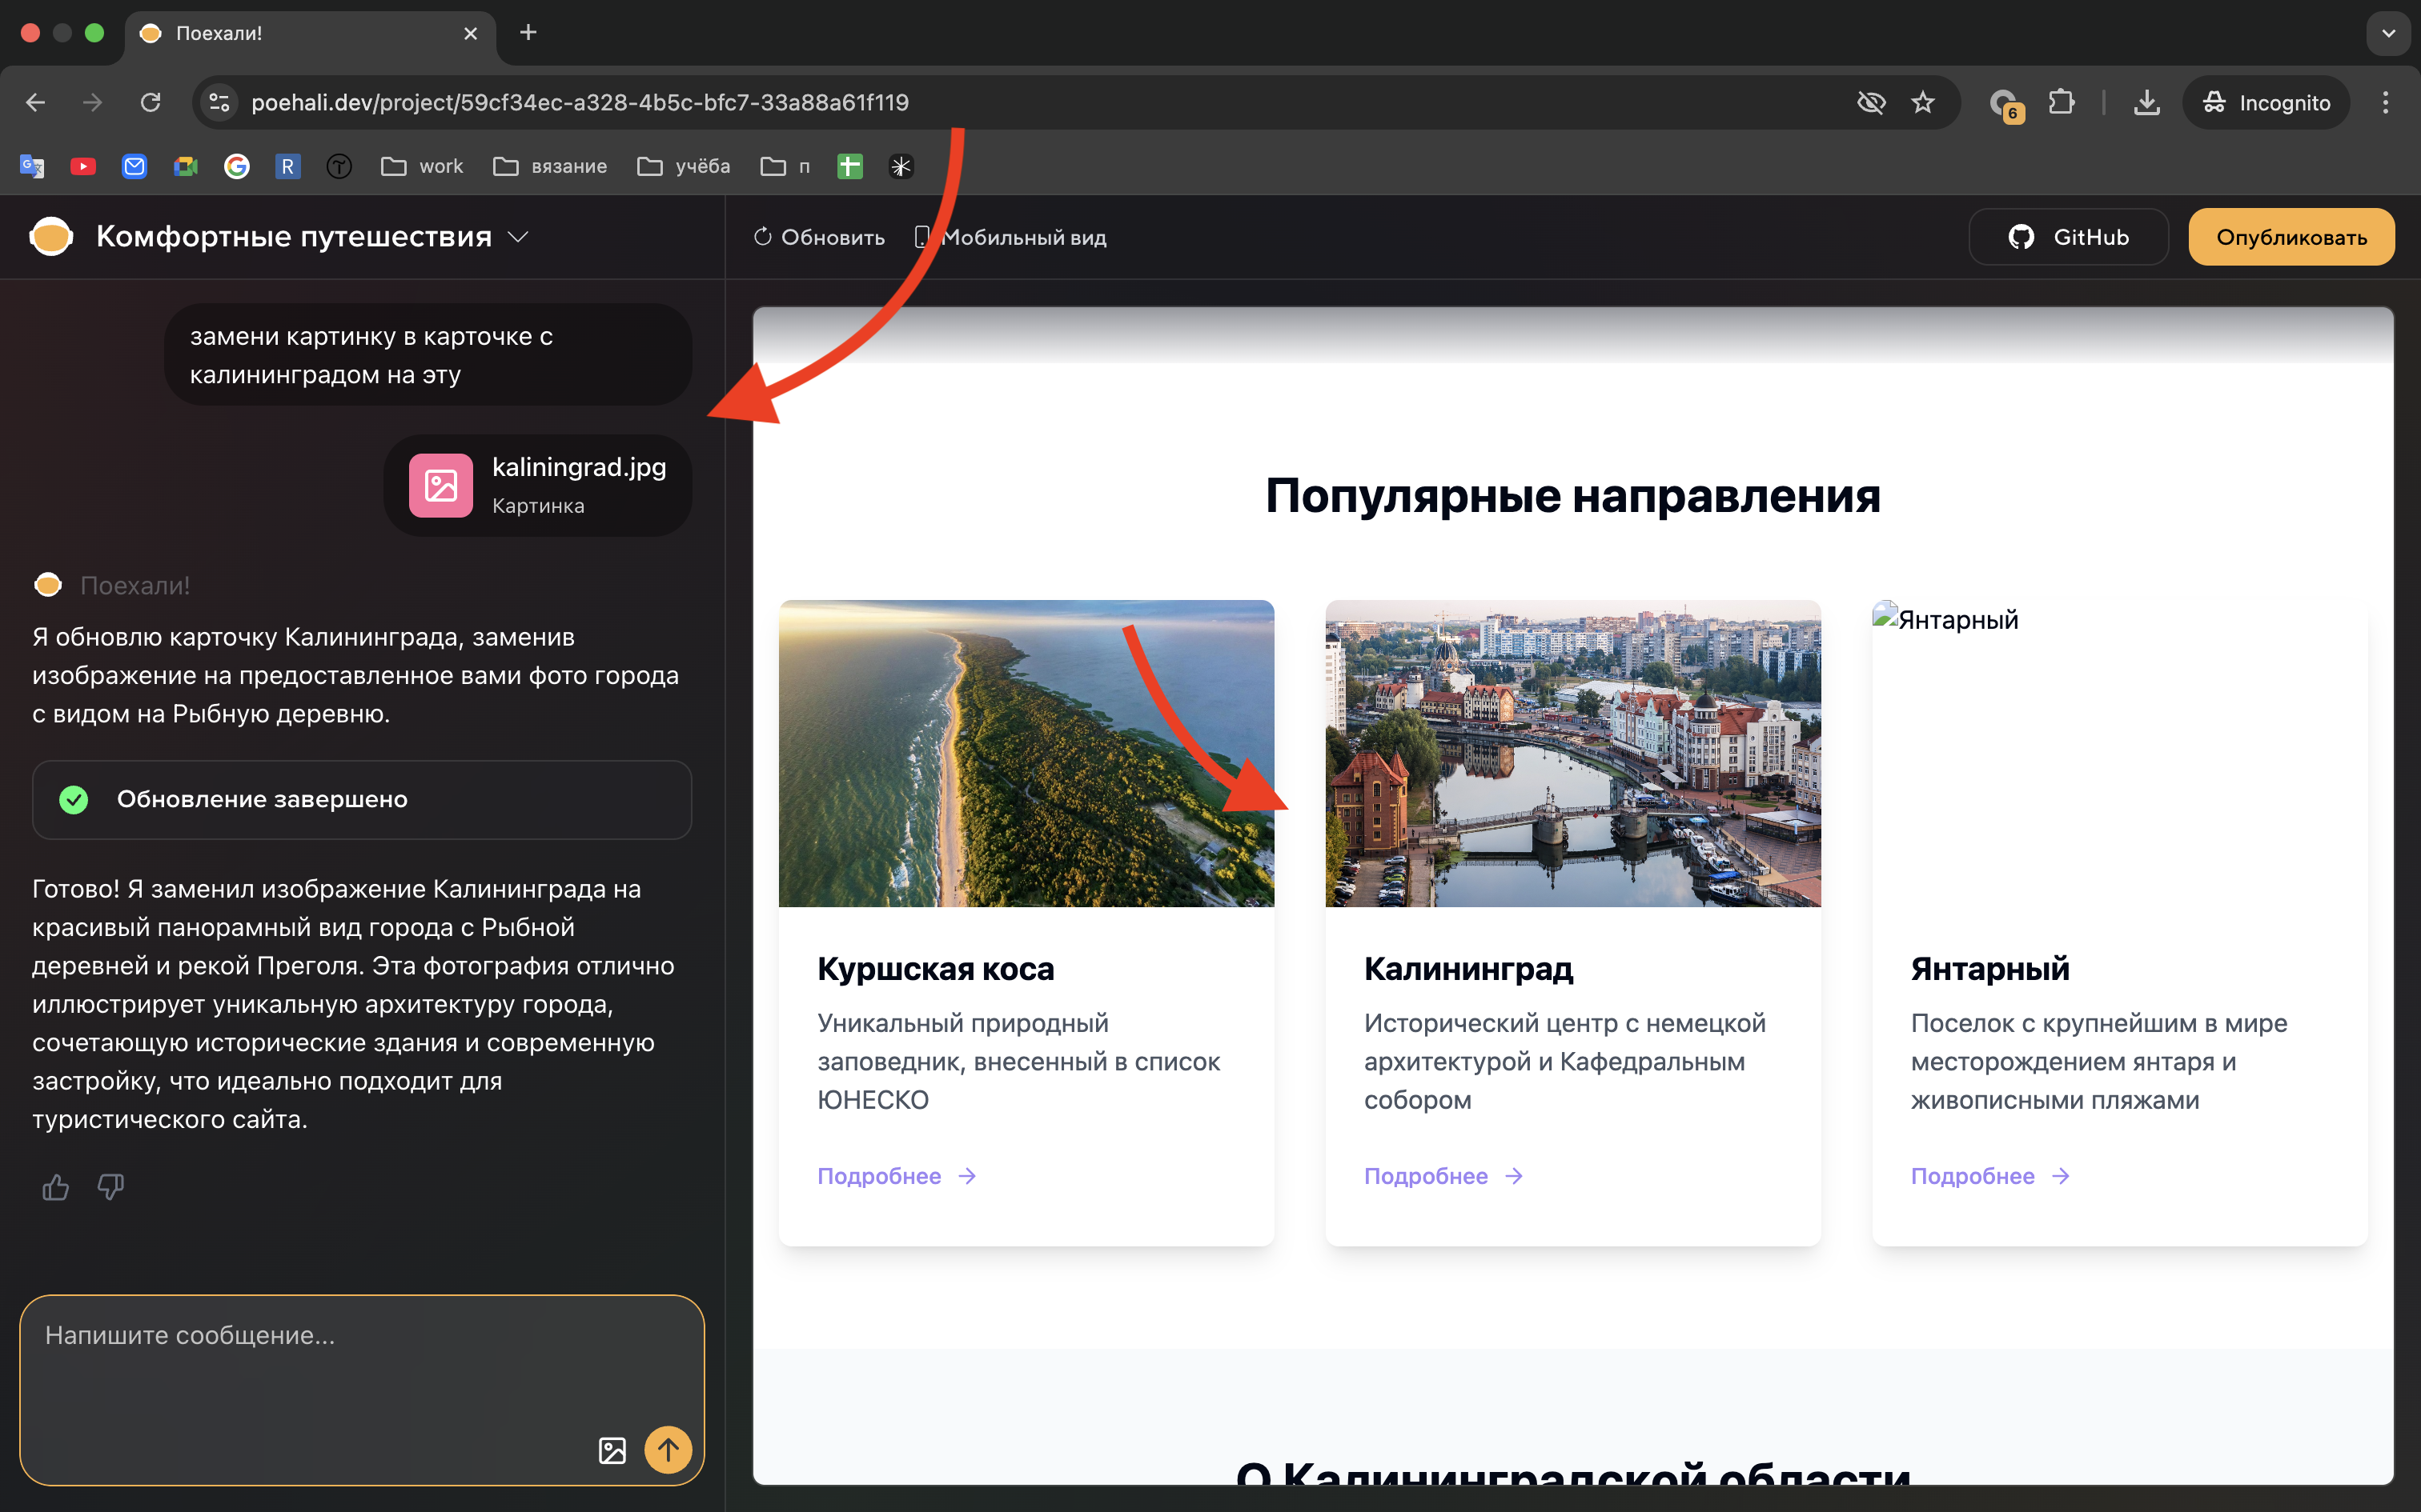This screenshot has height=1512, width=2421.
Task: Open Подробнее link under Калининград card
Action: pyautogui.click(x=1426, y=1175)
